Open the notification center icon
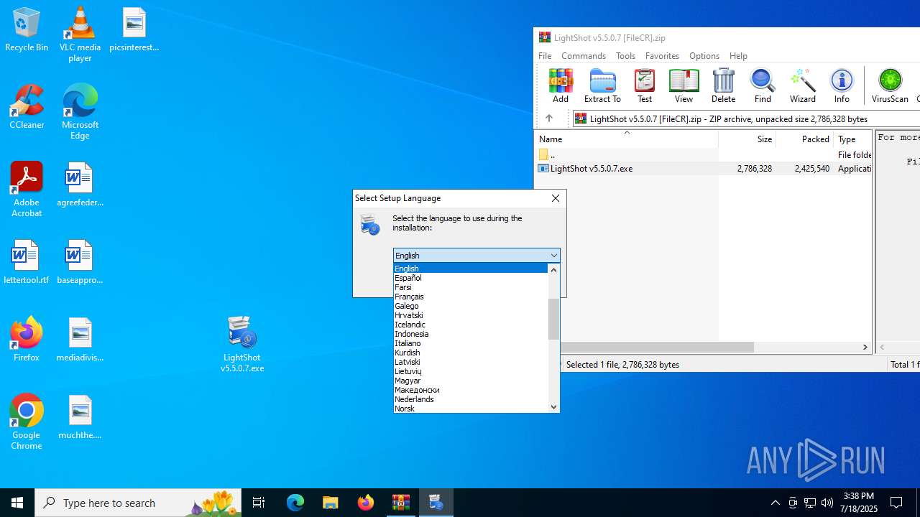920x517 pixels. (896, 503)
